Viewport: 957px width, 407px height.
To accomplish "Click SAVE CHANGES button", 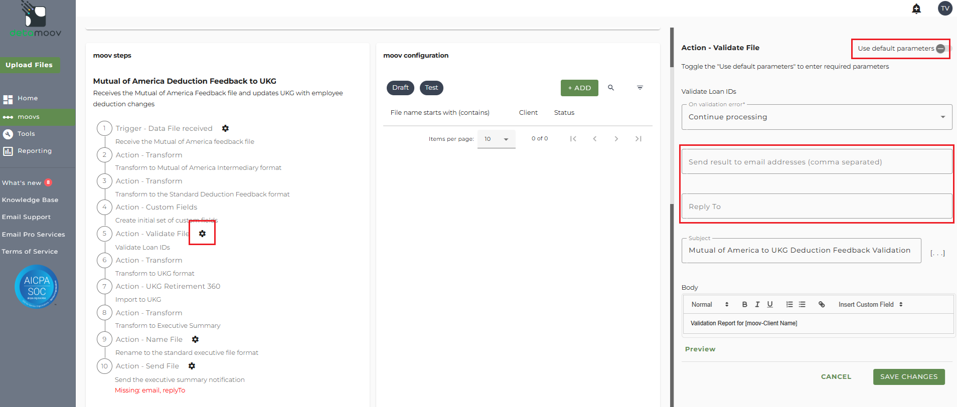I will [x=909, y=377].
